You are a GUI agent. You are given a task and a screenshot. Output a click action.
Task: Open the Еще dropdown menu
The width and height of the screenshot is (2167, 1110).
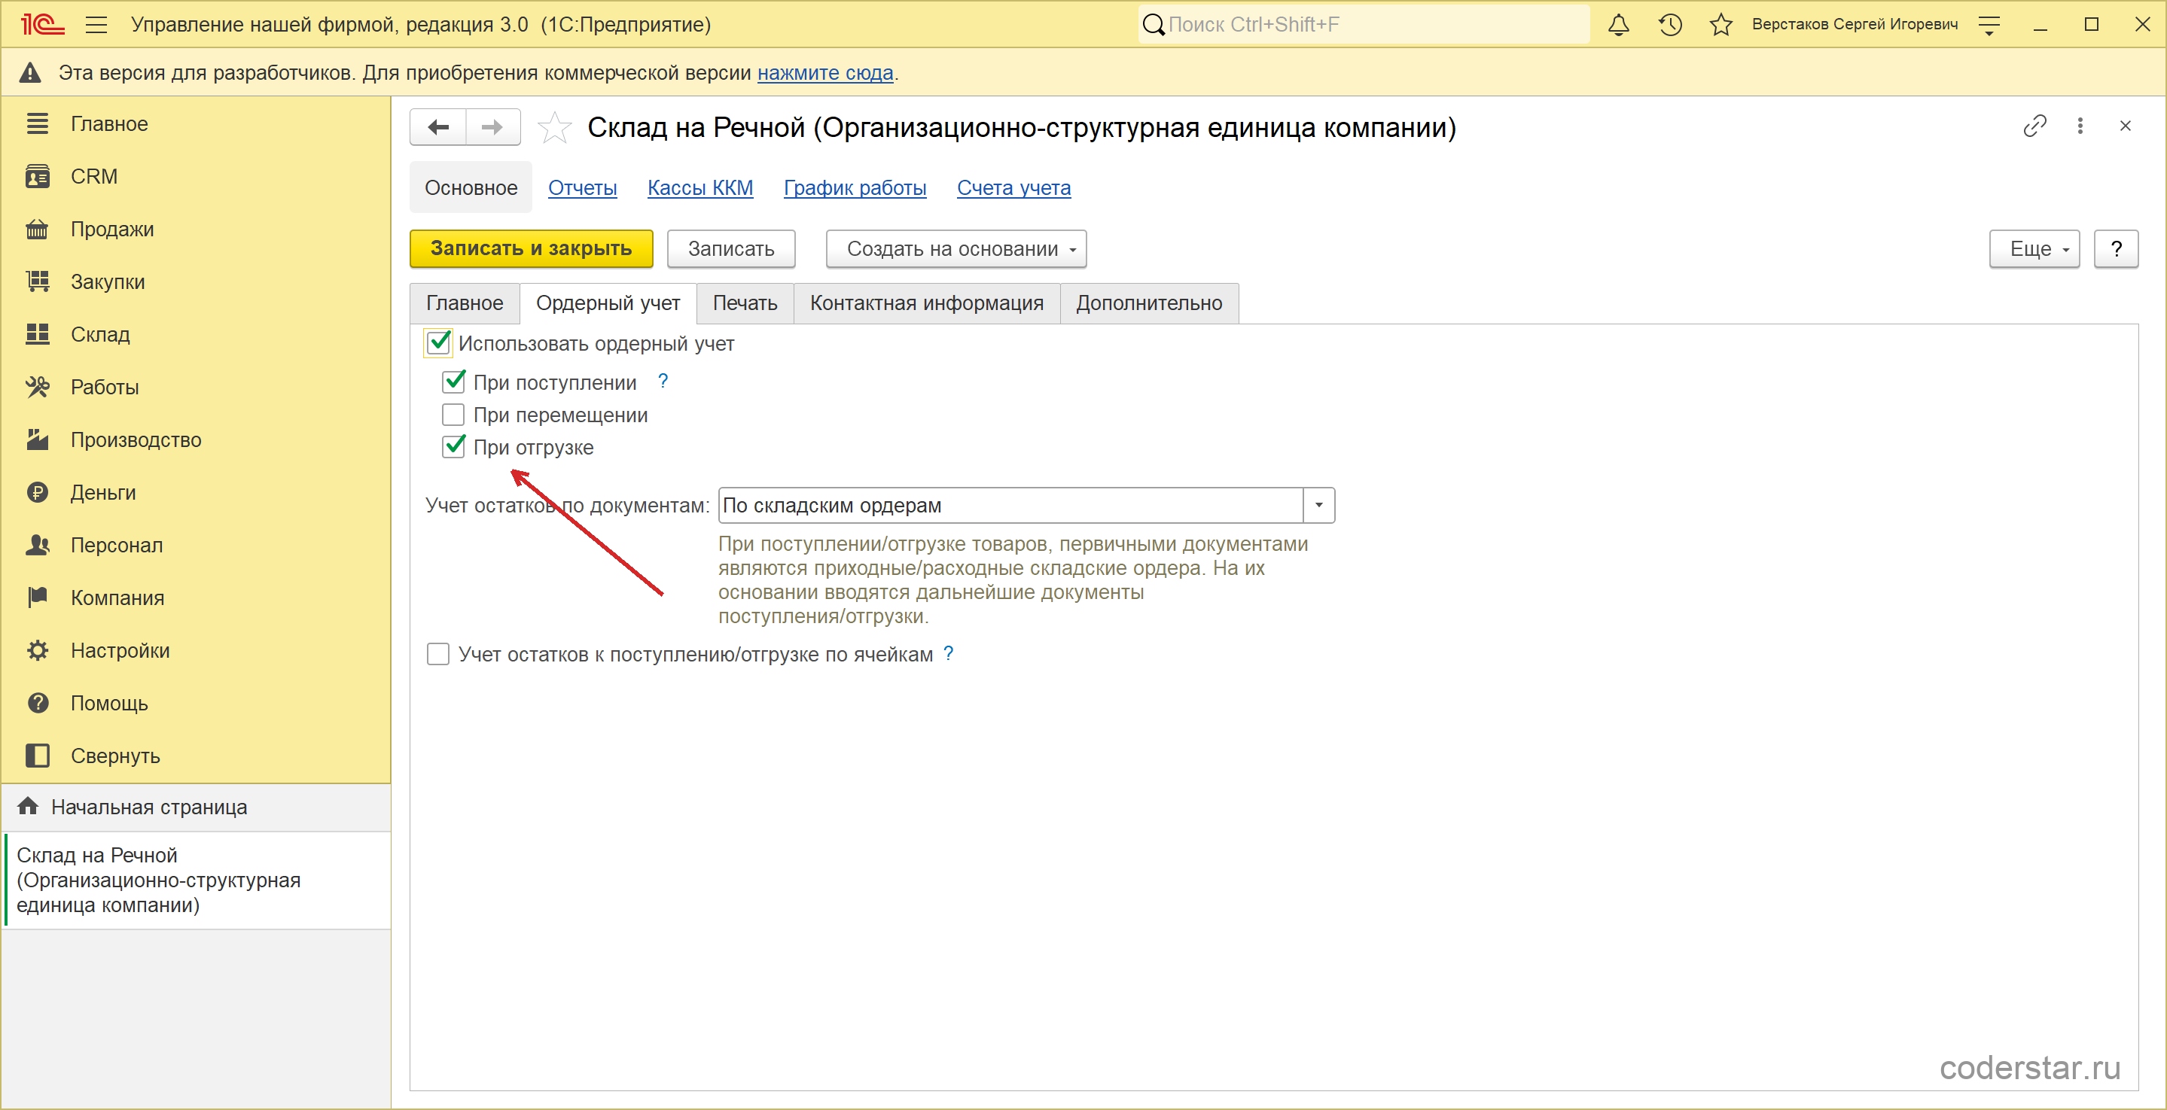[2034, 249]
